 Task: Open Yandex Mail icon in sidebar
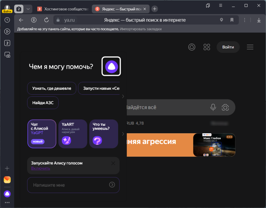point(7,180)
